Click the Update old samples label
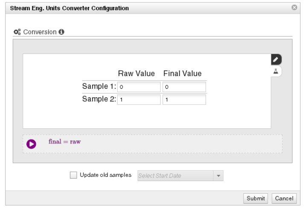 point(105,175)
